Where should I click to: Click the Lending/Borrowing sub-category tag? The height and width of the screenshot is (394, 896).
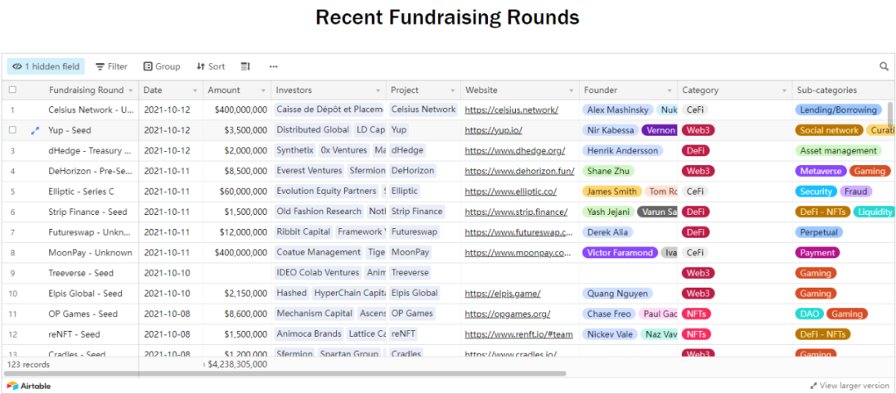point(838,109)
